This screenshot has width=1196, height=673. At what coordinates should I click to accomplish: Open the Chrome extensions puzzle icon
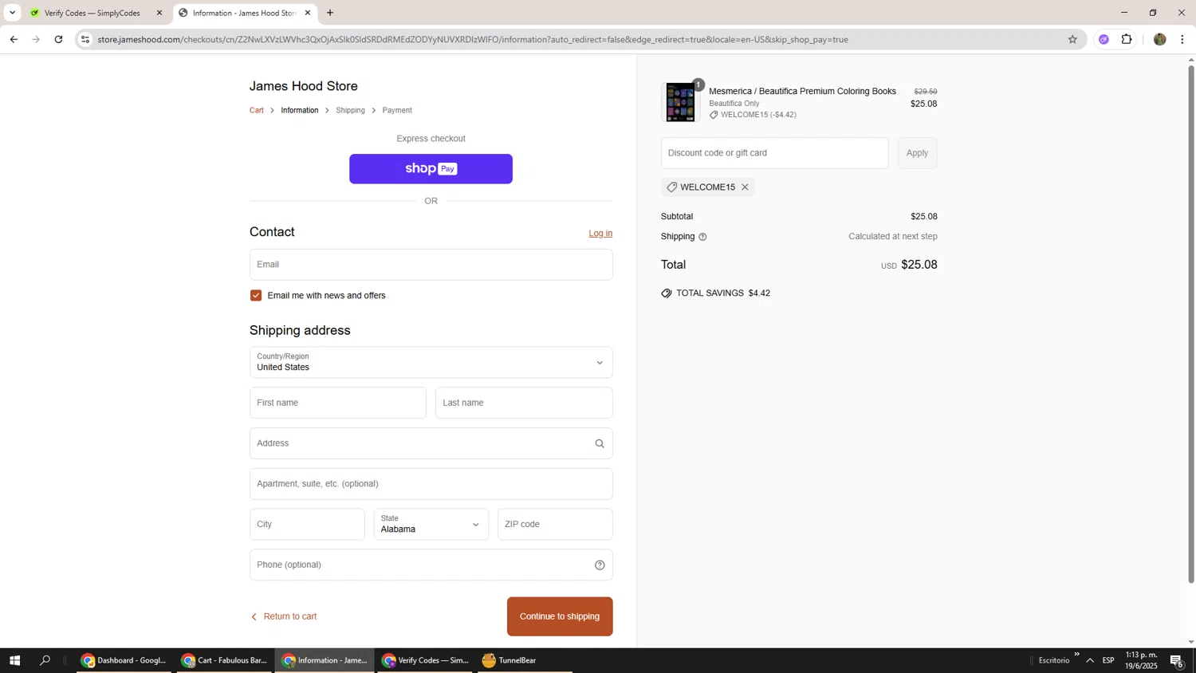click(1127, 39)
